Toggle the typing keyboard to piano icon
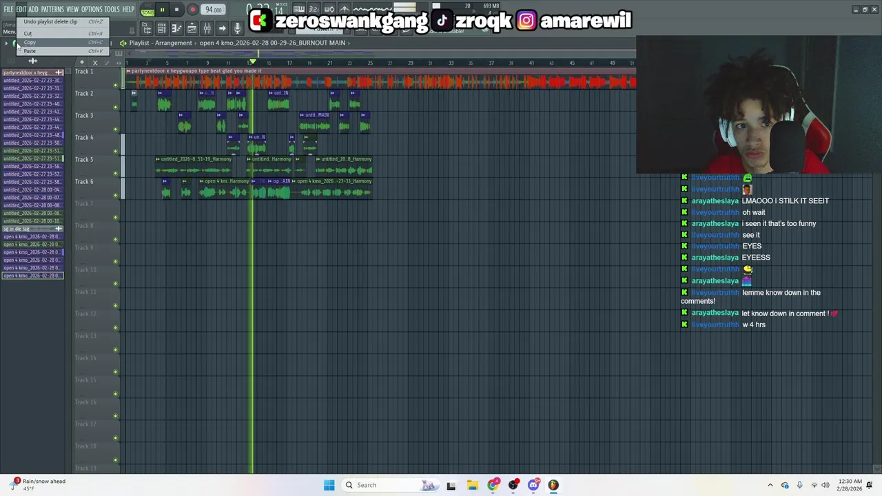The image size is (882, 496). tap(299, 10)
